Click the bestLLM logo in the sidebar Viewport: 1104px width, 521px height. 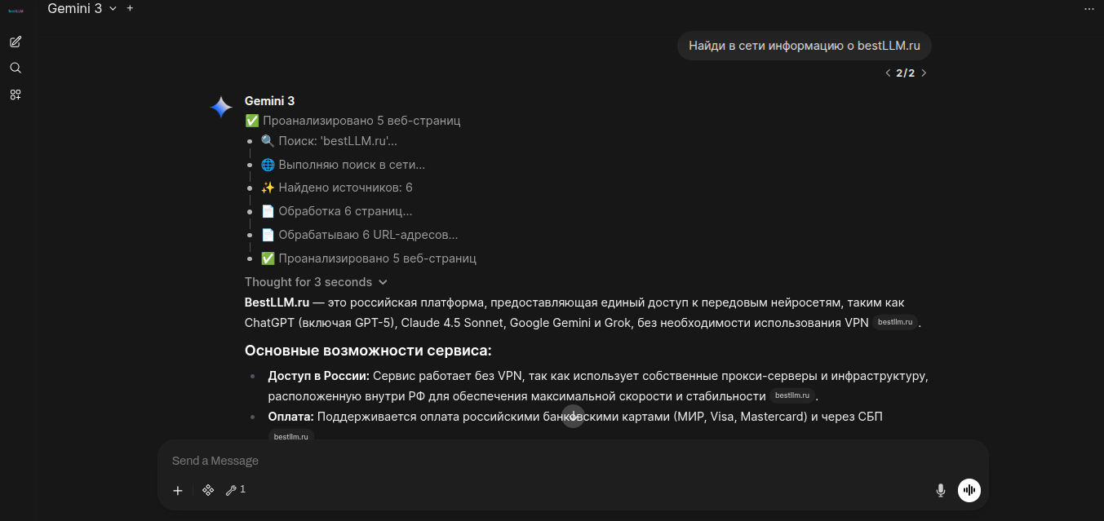point(16,11)
